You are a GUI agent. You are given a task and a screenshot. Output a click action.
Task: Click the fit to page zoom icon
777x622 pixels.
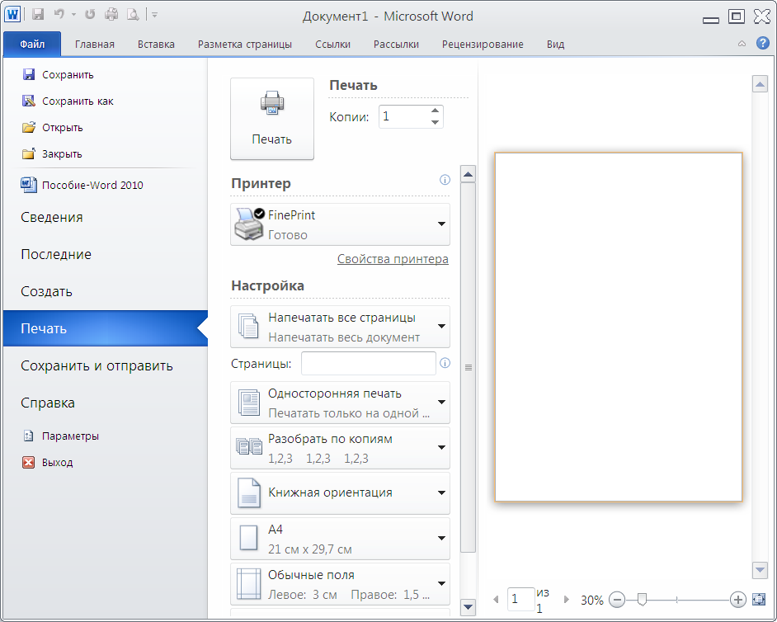pyautogui.click(x=759, y=599)
